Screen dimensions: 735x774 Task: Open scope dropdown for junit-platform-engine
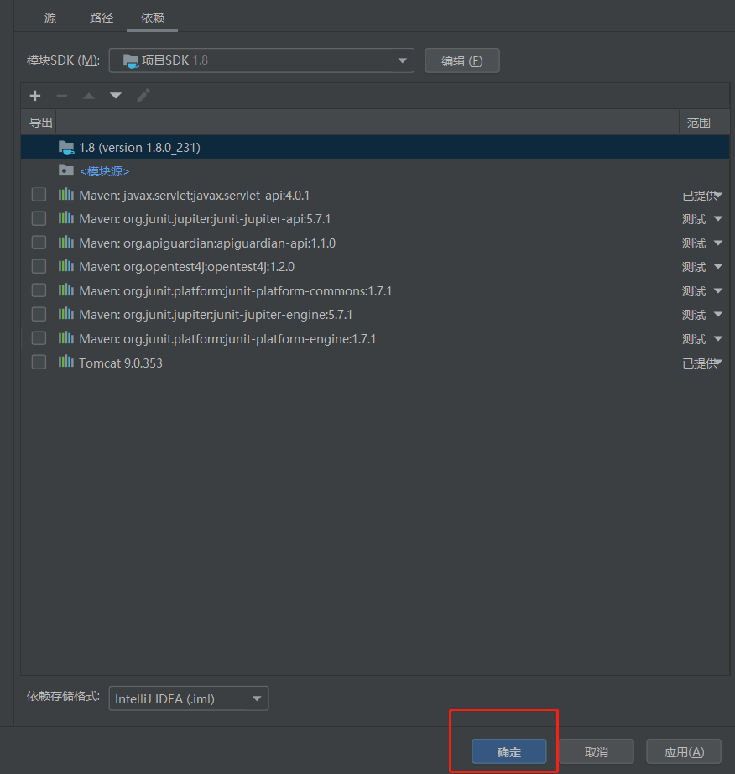point(718,338)
